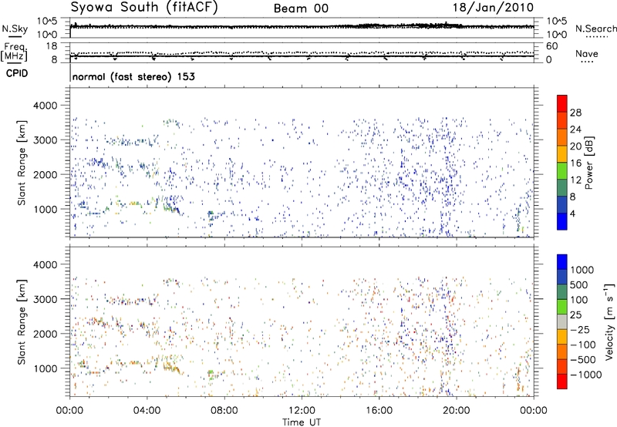Click the '2000' tick in the power panel

[x=45, y=174]
